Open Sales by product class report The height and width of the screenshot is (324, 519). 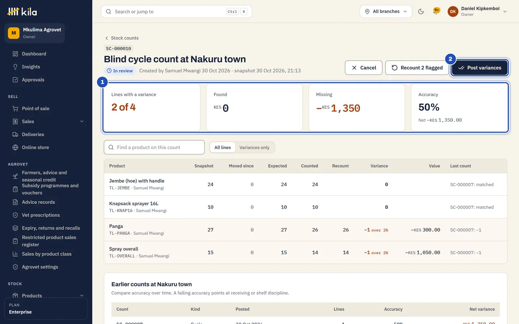pyautogui.click(x=46, y=254)
